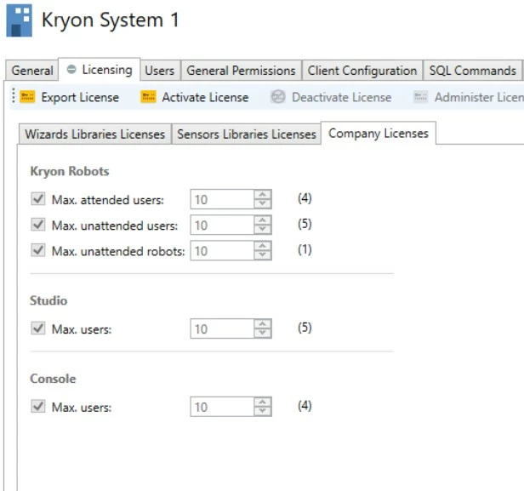Increase Studio Max. users value

pos(263,324)
